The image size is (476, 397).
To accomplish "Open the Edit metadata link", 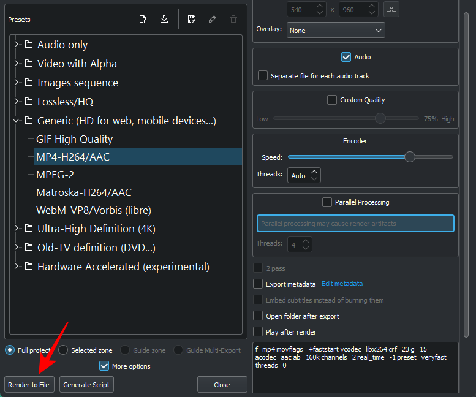I will 342,284.
